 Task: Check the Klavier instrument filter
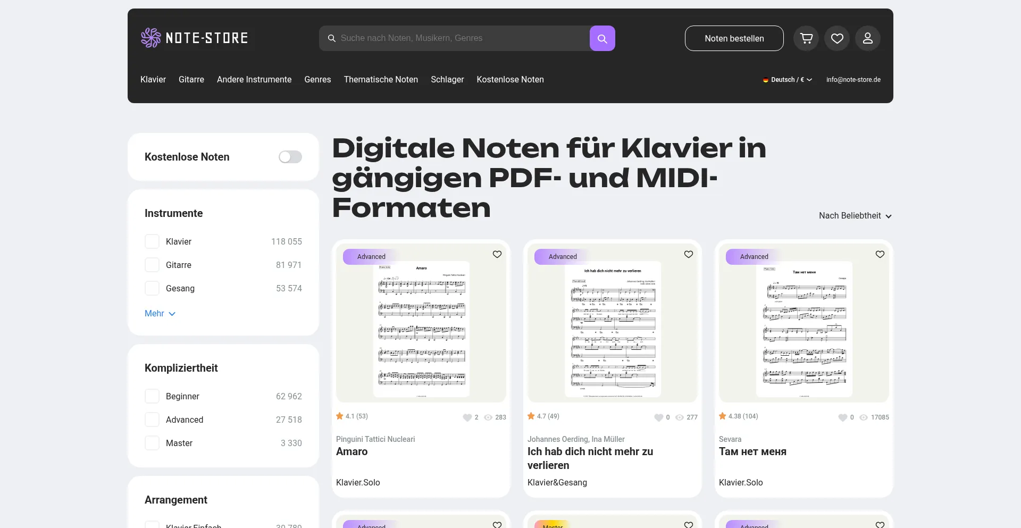click(152, 241)
